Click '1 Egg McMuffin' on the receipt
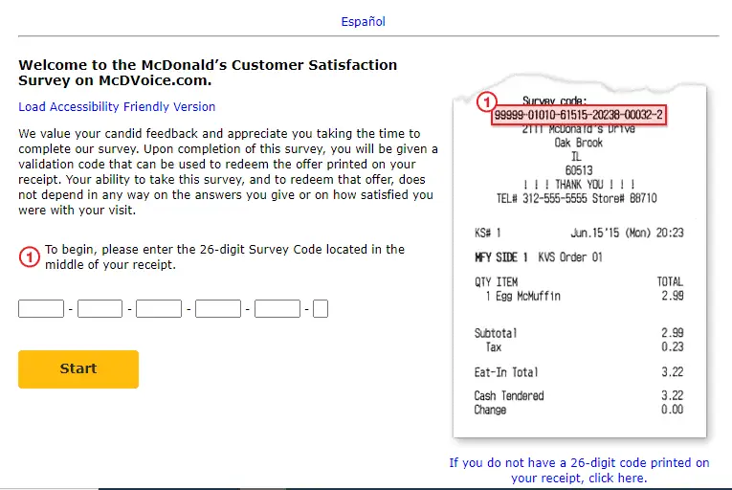This screenshot has height=490, width=732. click(x=522, y=296)
